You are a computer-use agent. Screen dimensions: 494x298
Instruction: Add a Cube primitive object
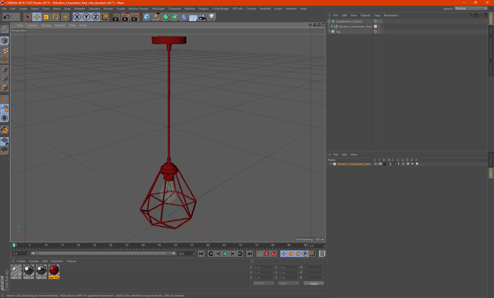[x=147, y=17]
